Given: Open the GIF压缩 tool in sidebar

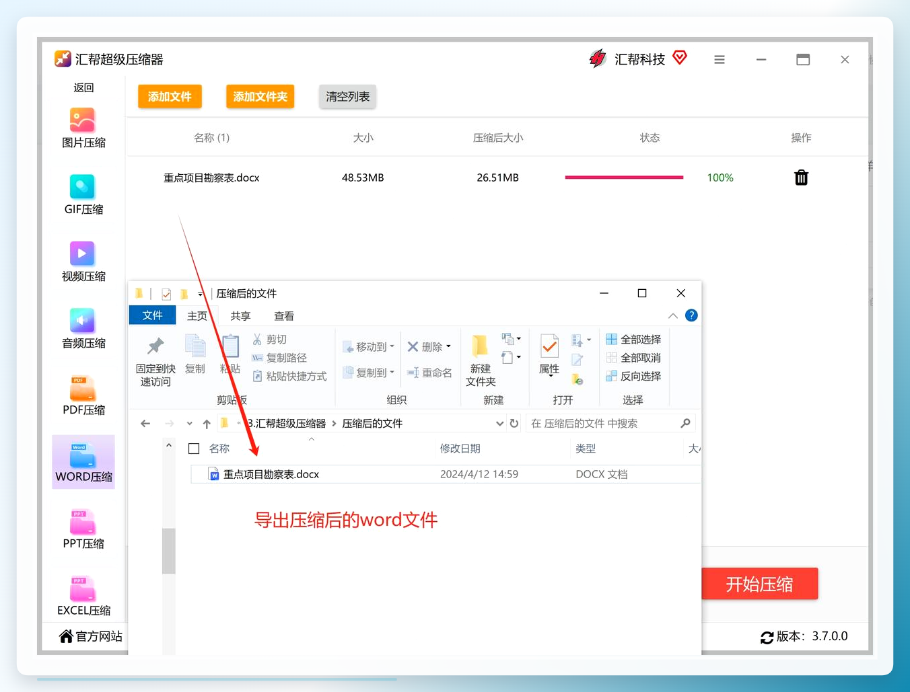Looking at the screenshot, I should tap(83, 194).
